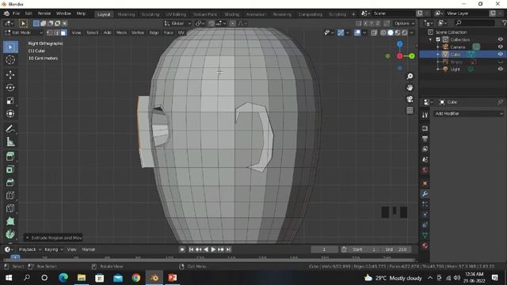Open timeline Playback dropdown
507x285 pixels.
(x=30, y=249)
